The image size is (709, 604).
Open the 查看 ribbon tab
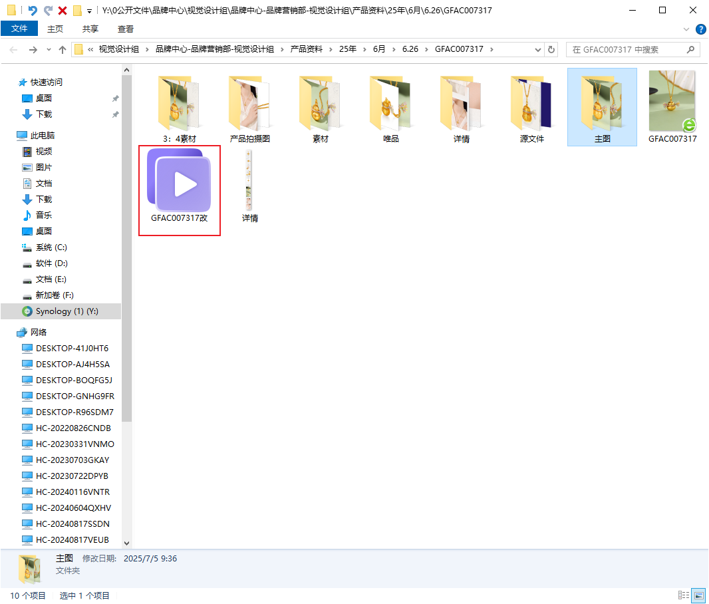[126, 29]
